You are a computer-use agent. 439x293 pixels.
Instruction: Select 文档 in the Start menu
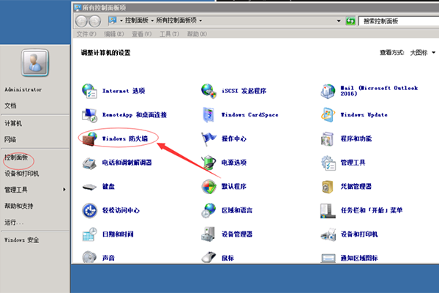coord(10,105)
